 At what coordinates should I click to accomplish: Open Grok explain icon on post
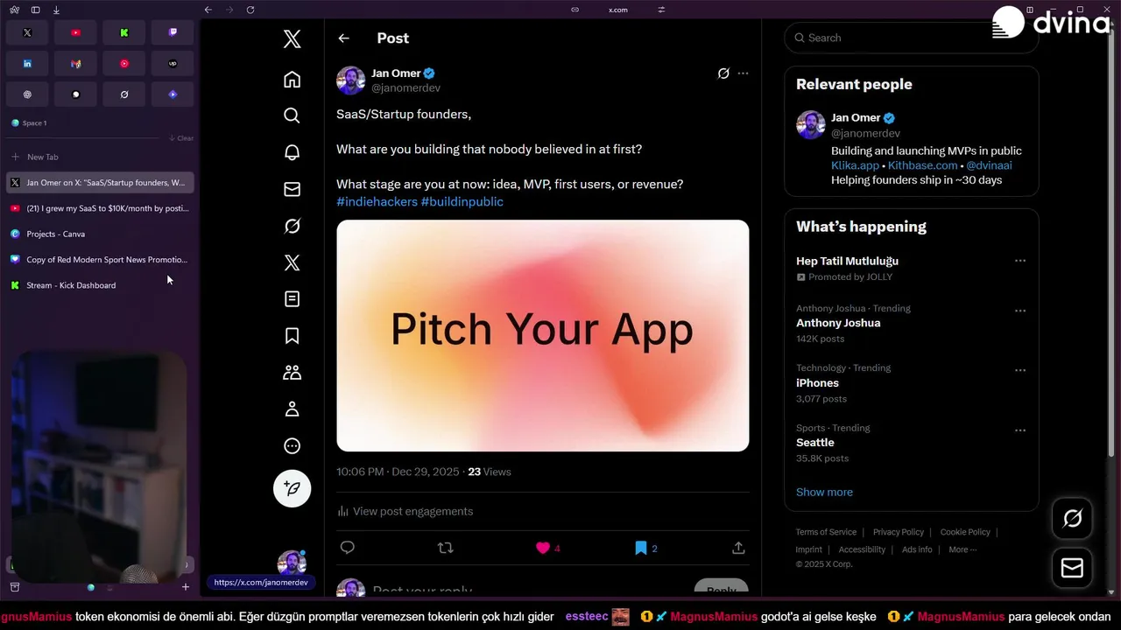[723, 73]
